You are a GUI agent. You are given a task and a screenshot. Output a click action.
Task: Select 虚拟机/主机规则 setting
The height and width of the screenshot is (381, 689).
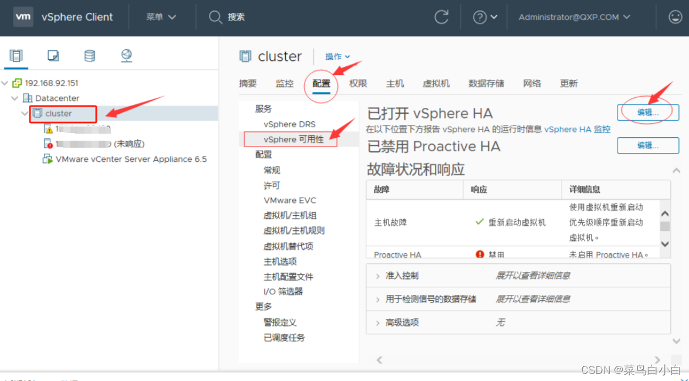(x=293, y=230)
